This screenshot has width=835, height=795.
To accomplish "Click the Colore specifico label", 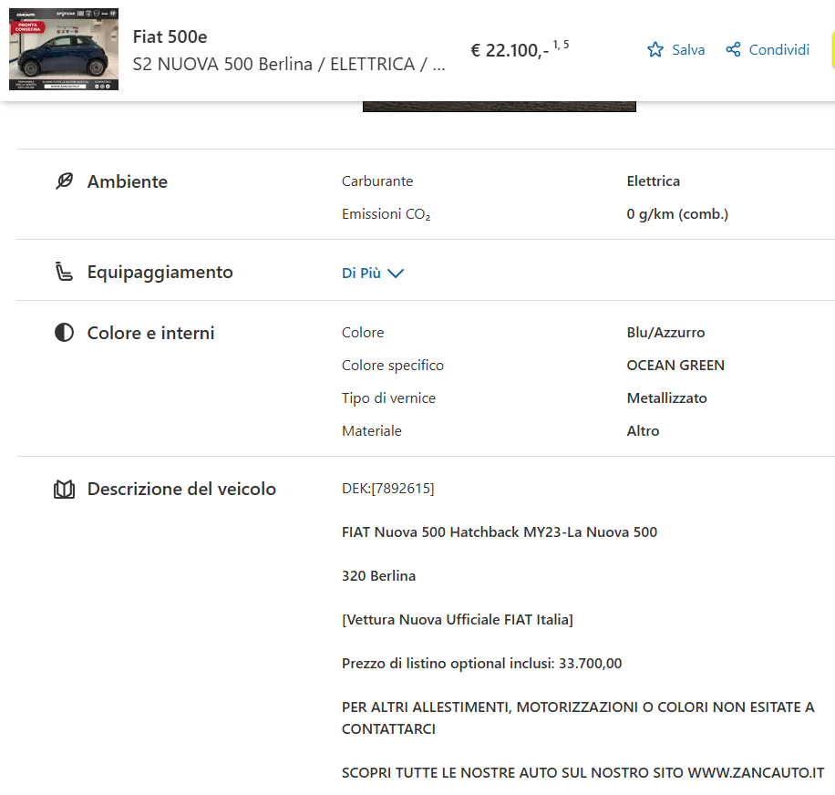I will pyautogui.click(x=393, y=366).
